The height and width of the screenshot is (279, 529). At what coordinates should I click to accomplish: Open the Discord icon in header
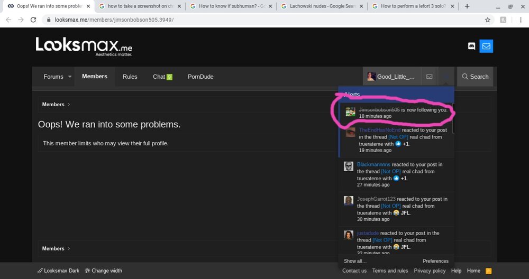point(472,46)
